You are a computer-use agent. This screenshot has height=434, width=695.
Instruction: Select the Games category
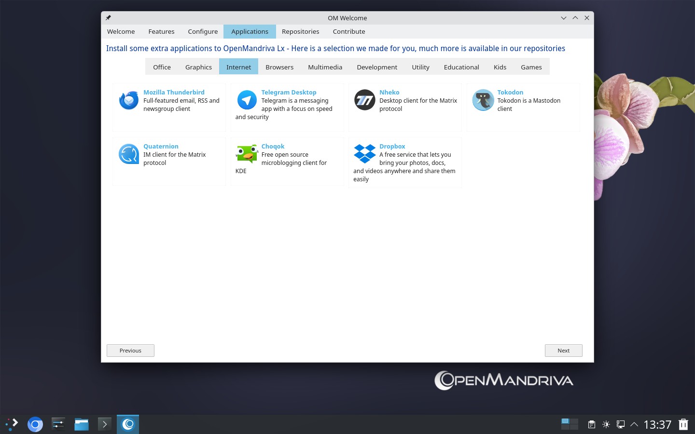click(531, 67)
